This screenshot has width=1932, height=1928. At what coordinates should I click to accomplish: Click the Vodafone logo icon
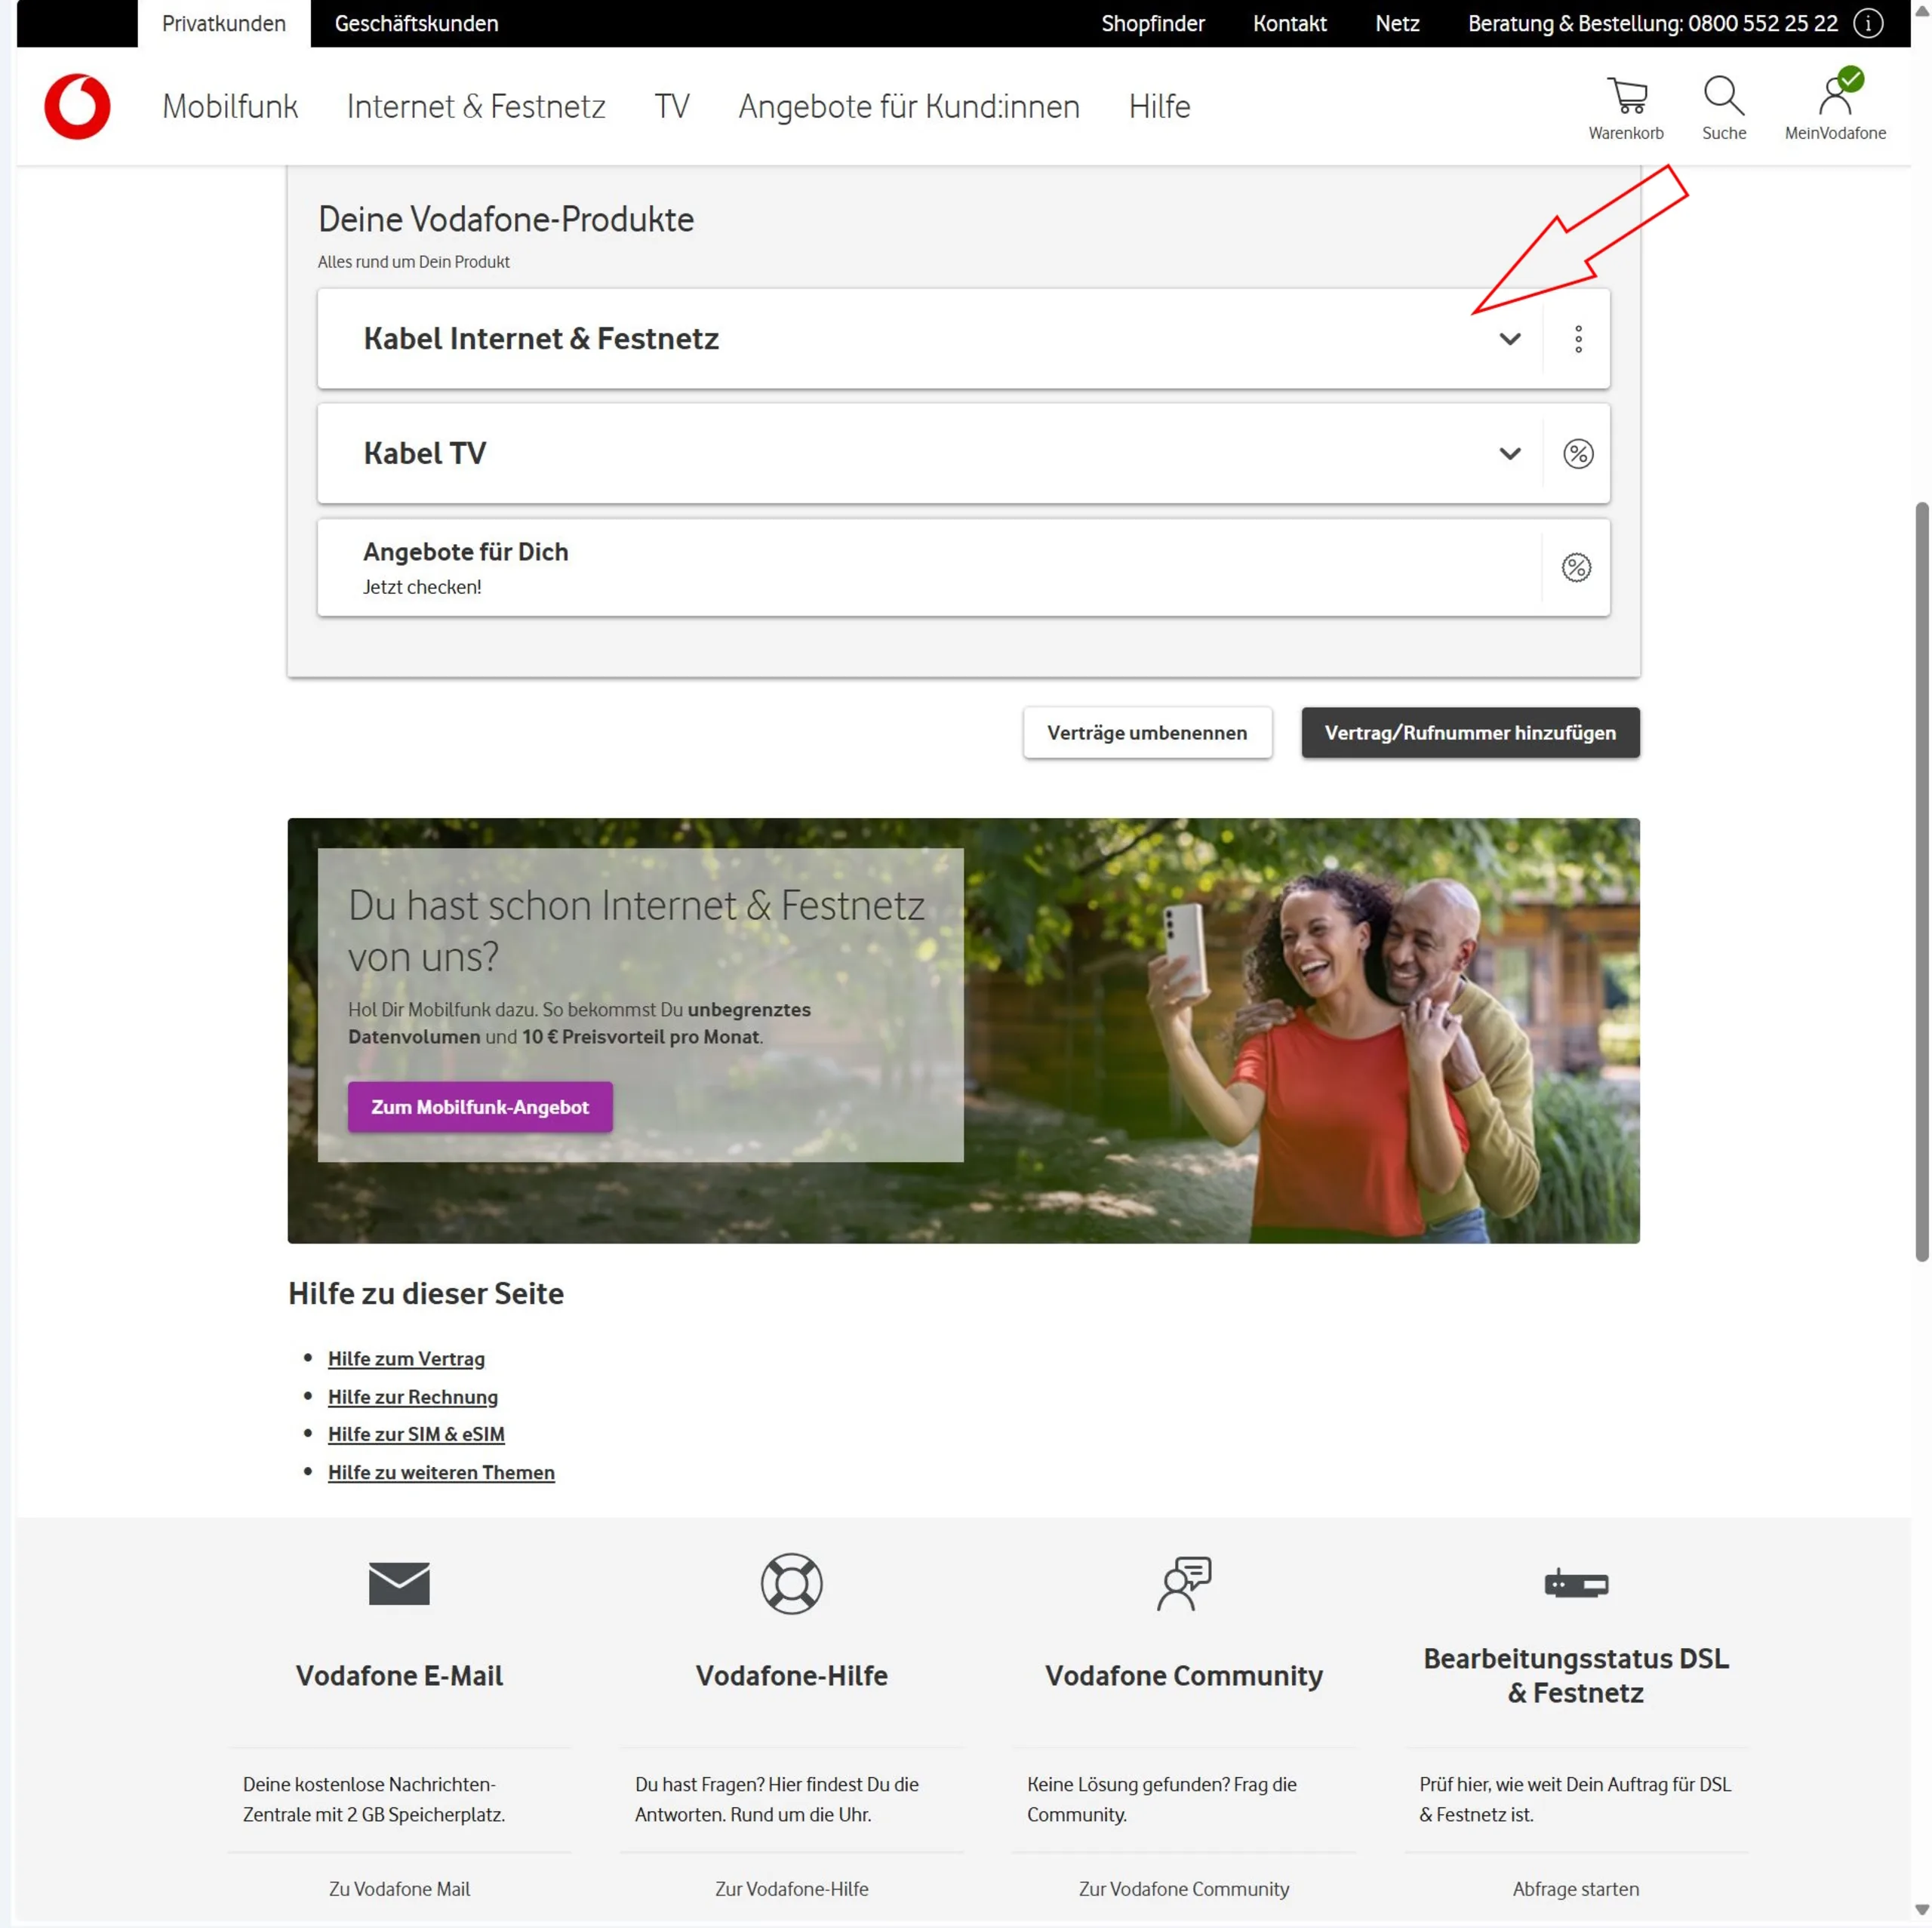[x=77, y=106]
